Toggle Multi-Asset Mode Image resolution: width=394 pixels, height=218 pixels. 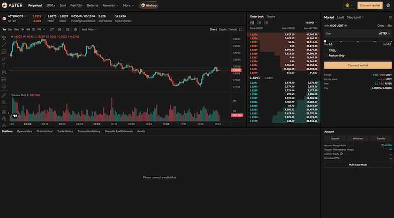tap(358, 164)
